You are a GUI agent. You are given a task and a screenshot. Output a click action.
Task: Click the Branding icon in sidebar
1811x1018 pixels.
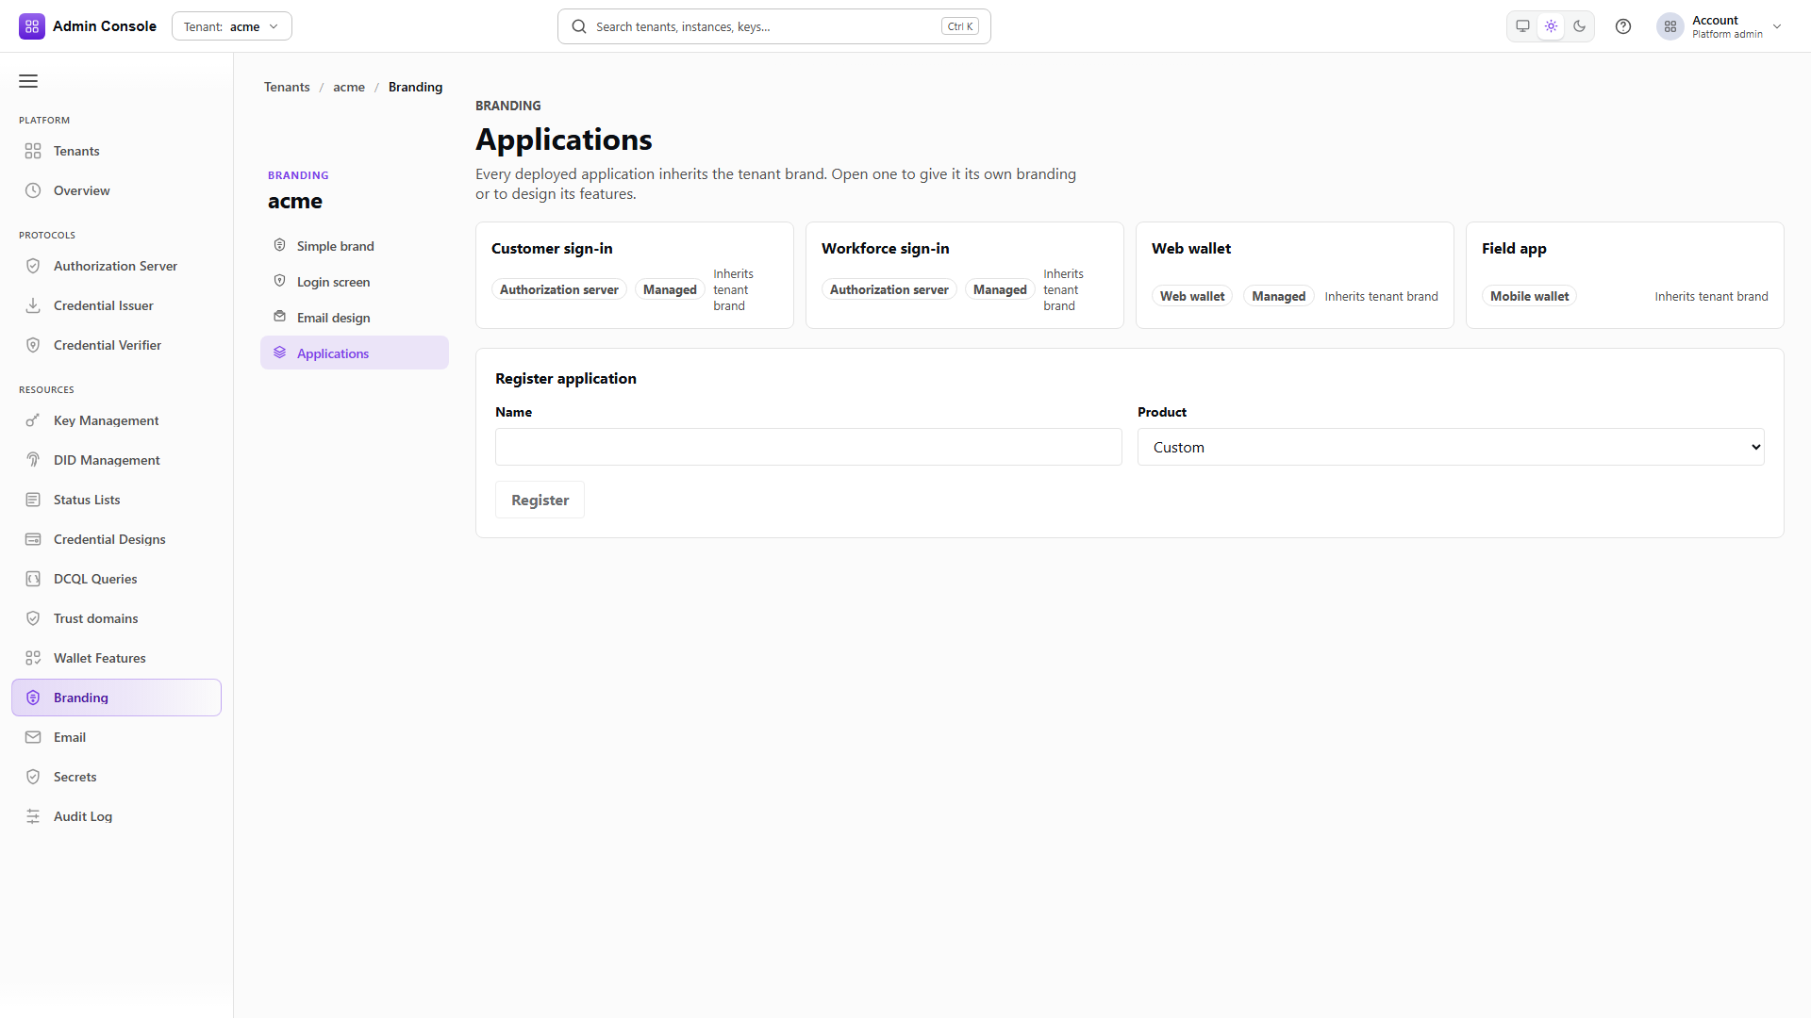click(33, 698)
